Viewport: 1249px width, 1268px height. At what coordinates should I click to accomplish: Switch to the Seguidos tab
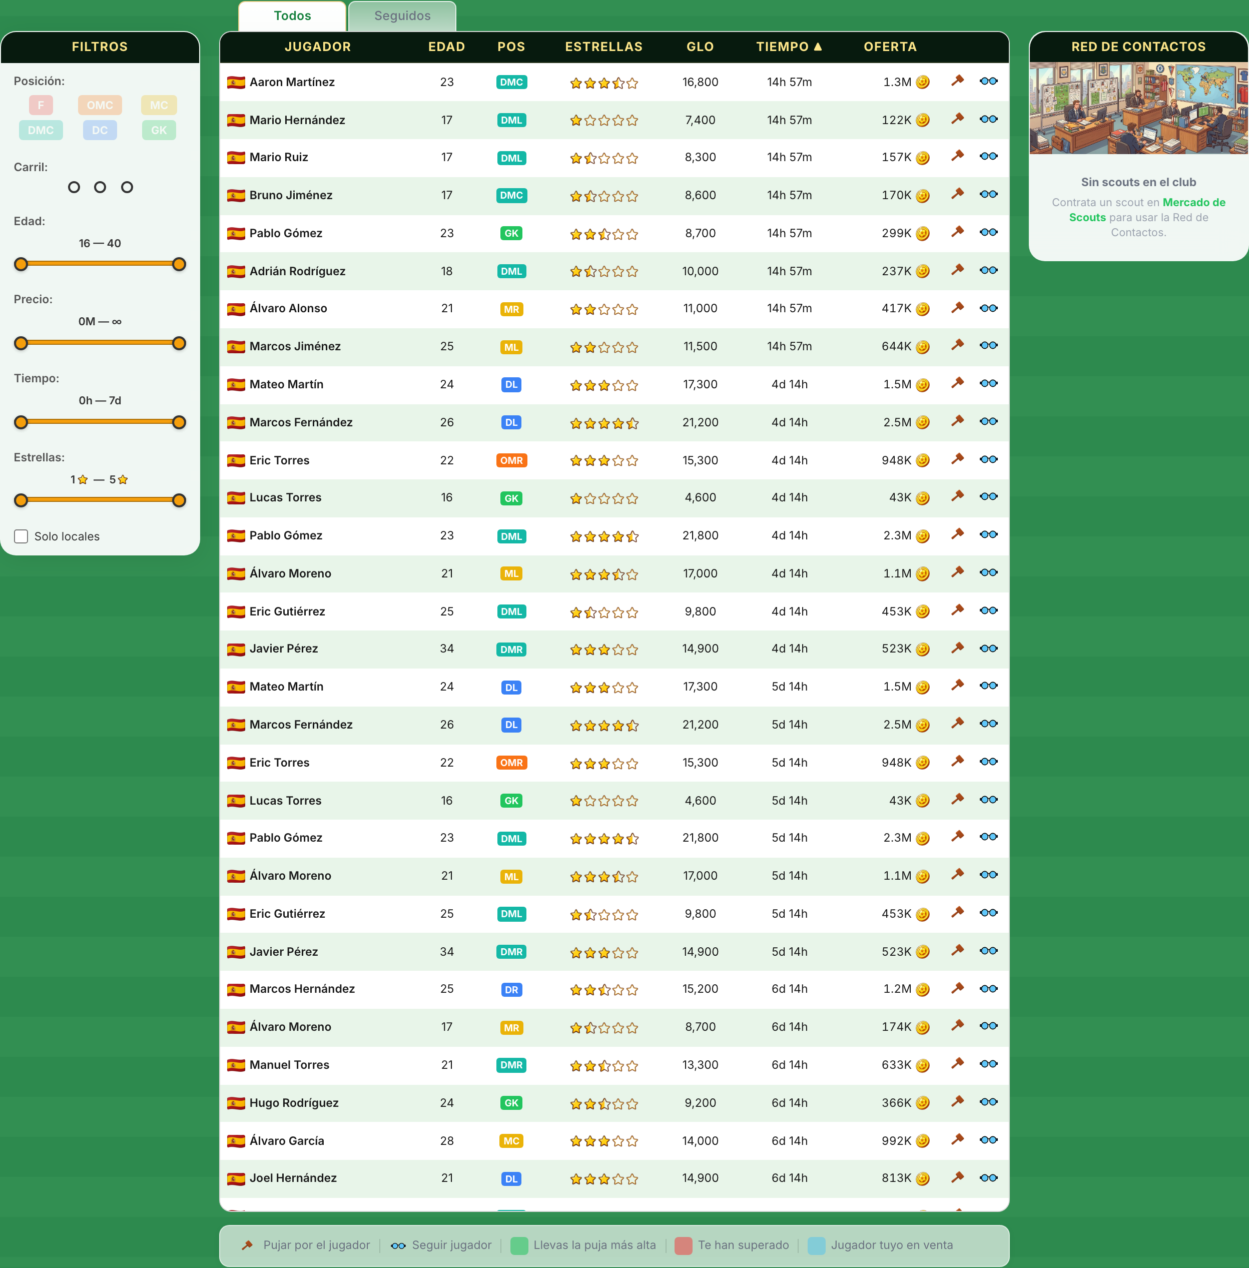(402, 16)
